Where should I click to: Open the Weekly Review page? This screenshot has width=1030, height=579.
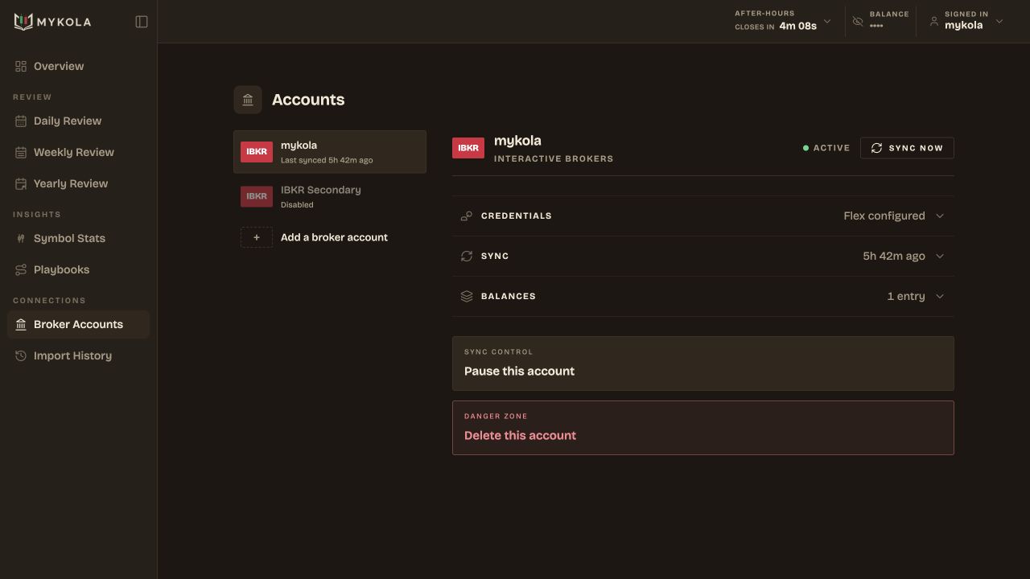click(78, 152)
